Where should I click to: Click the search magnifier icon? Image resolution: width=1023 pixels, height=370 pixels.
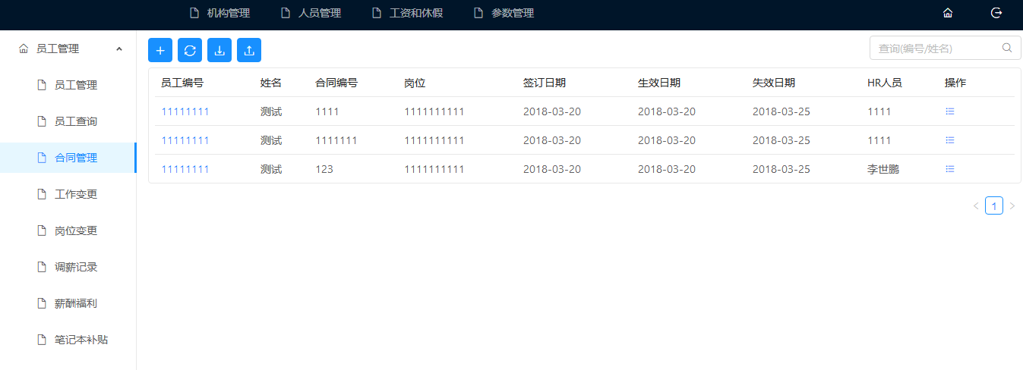[1007, 48]
